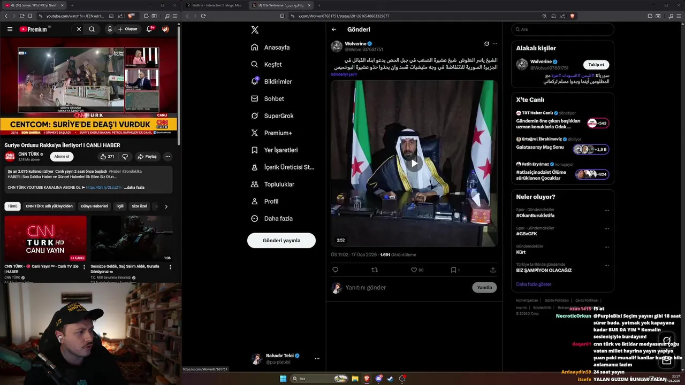
Task: Like the CNN TÜRK video
Action: point(108,157)
